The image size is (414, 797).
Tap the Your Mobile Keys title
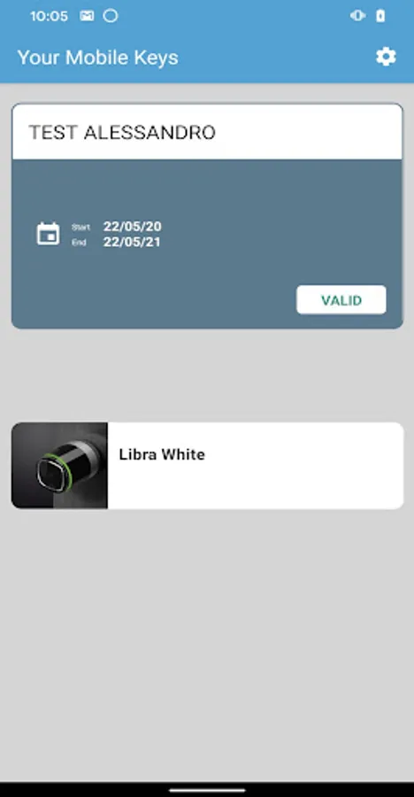pos(98,58)
